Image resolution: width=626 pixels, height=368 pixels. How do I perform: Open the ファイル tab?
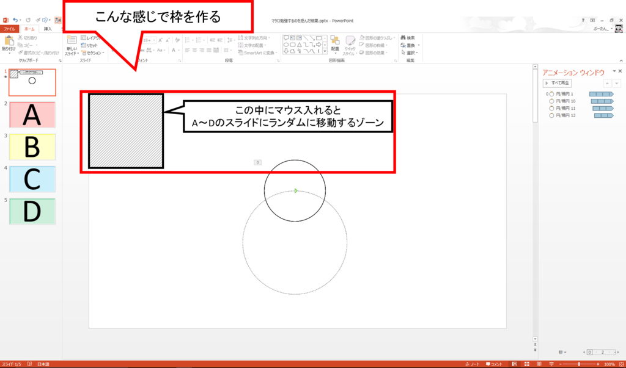pyautogui.click(x=9, y=28)
